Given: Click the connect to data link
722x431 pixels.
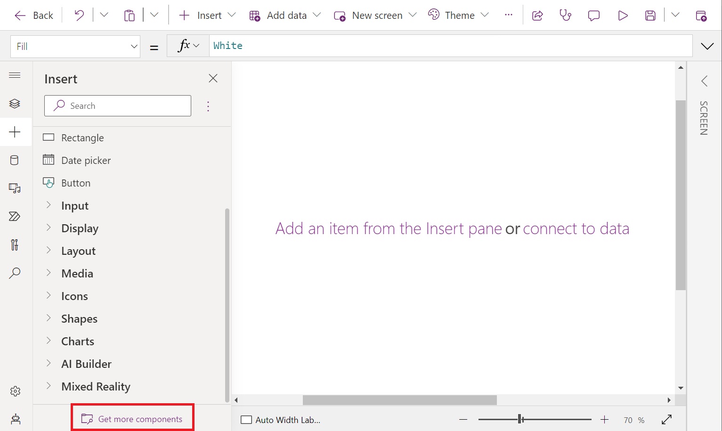Looking at the screenshot, I should coord(576,228).
